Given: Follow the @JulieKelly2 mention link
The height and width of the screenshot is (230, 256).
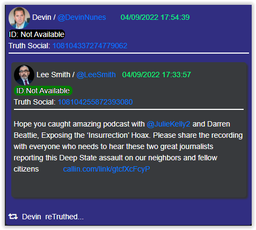Looking at the screenshot, I should pos(169,124).
